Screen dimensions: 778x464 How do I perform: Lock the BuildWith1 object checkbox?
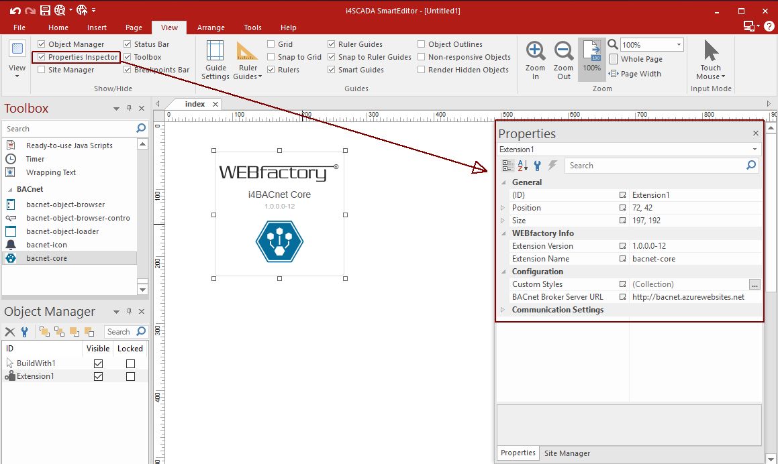130,363
